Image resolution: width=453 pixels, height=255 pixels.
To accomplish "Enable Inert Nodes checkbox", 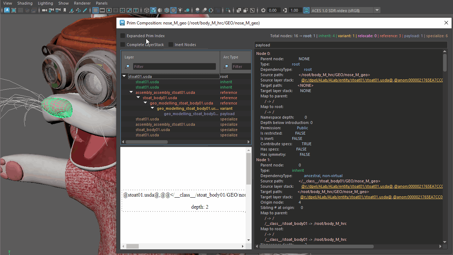I will coord(171,45).
